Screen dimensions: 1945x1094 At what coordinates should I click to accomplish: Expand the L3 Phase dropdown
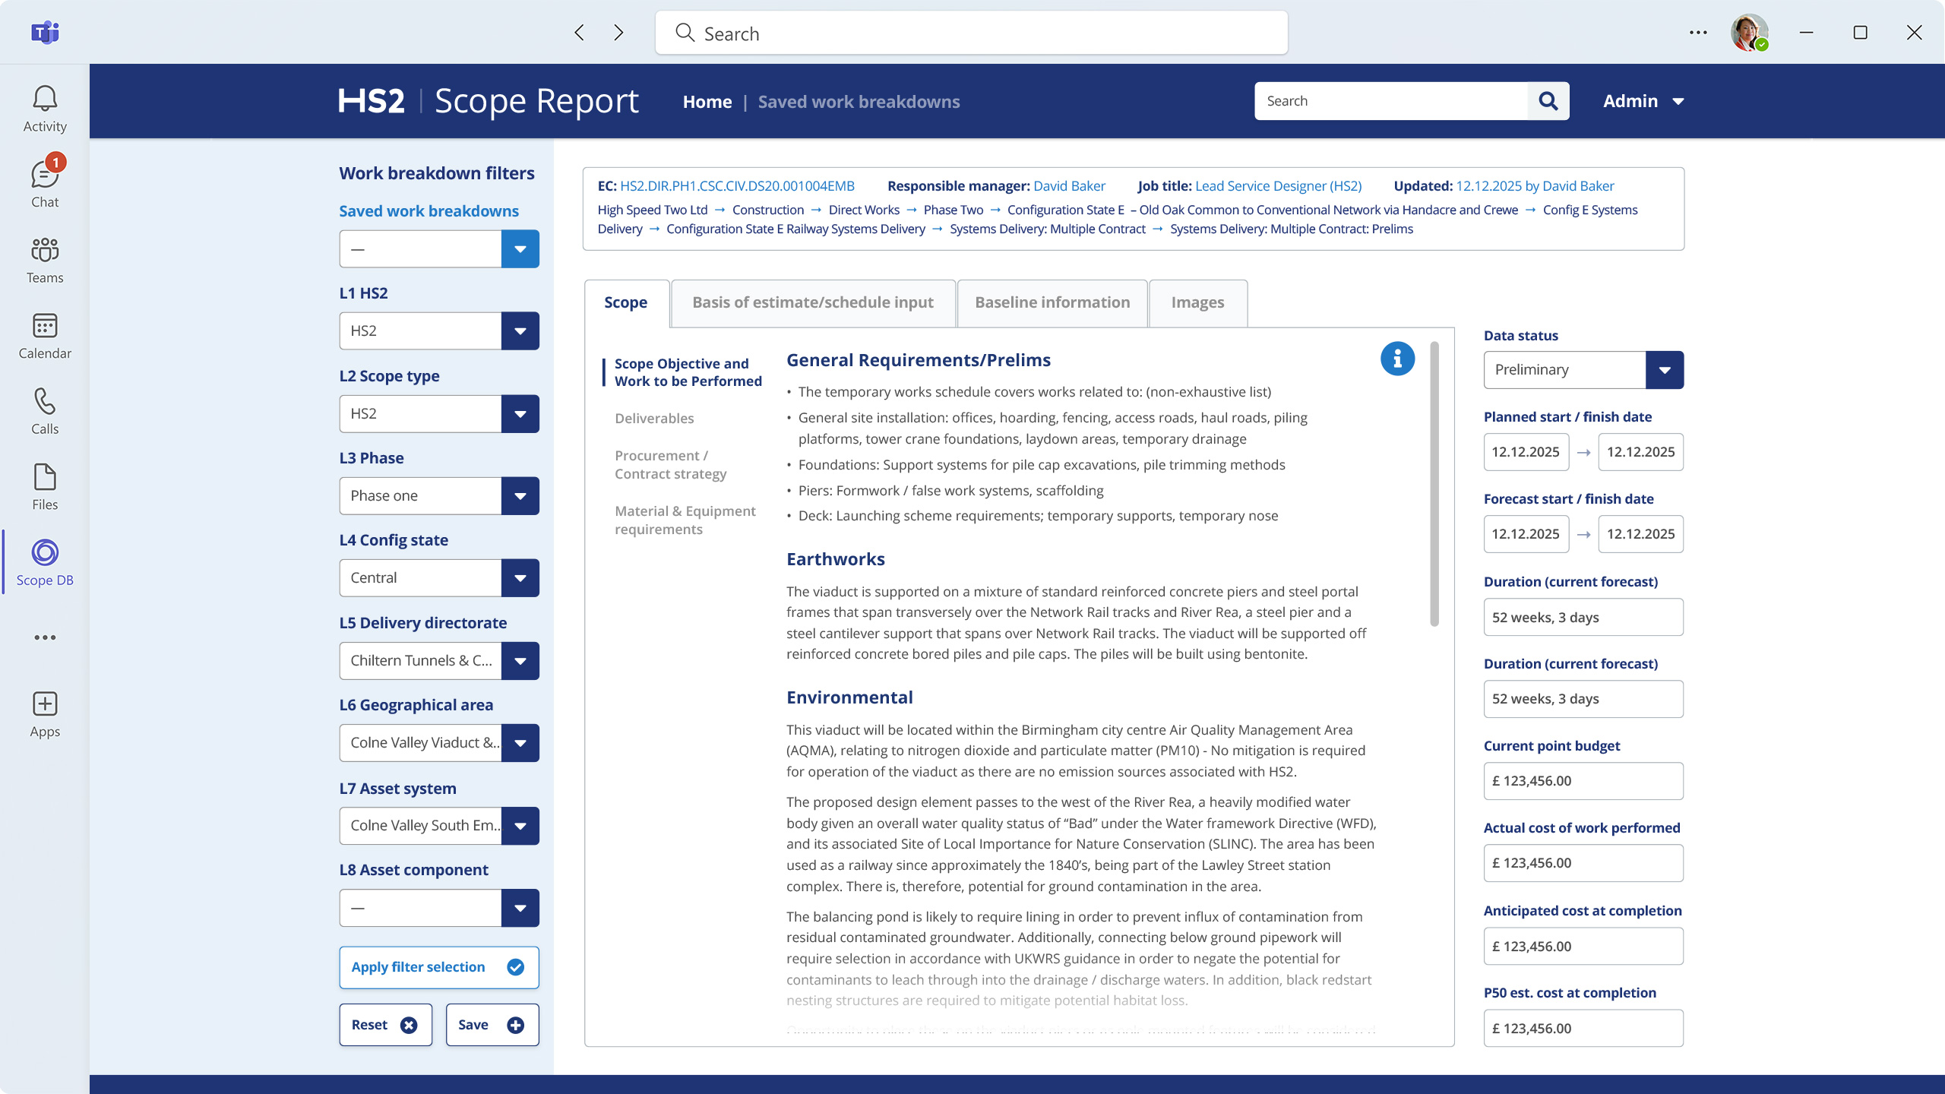[520, 496]
